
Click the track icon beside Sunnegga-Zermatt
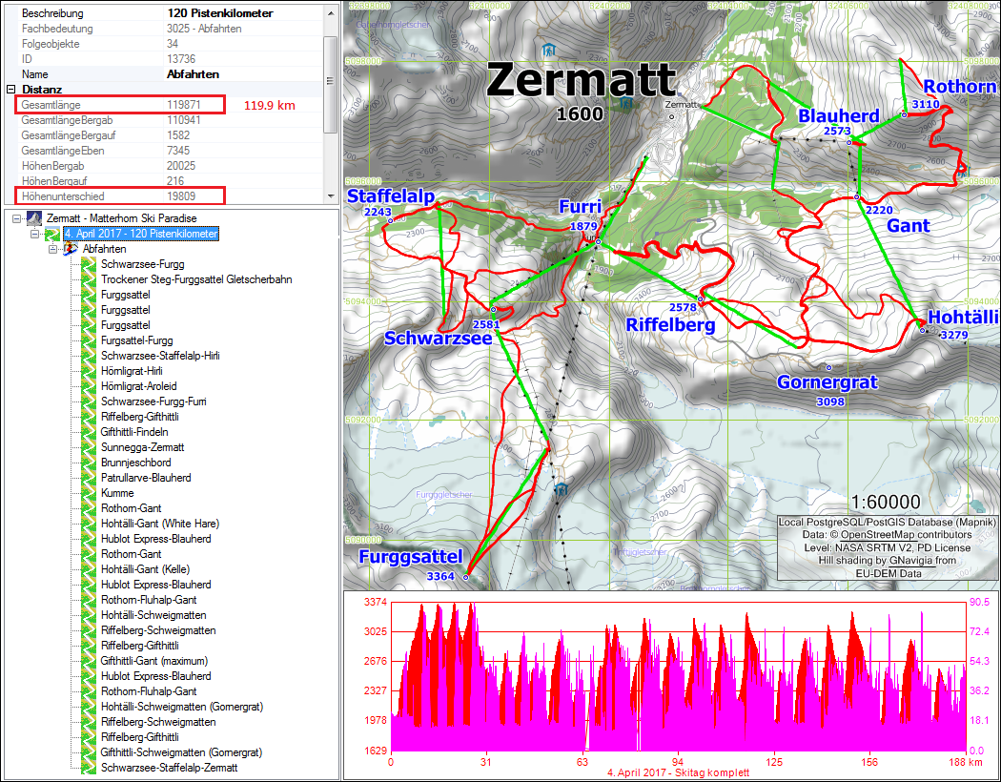point(88,447)
